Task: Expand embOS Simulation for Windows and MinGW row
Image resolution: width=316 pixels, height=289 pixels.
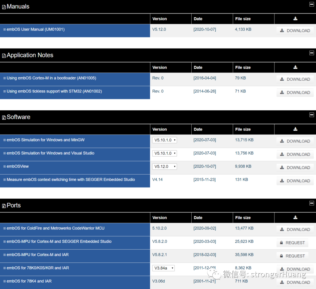Action: [x=4, y=140]
